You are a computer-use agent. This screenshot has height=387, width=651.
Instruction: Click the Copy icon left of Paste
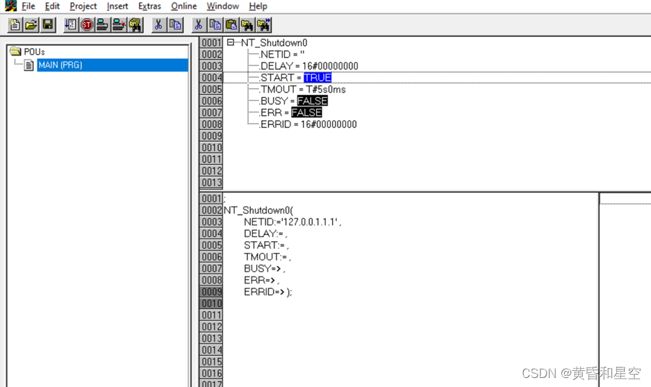coord(215,25)
